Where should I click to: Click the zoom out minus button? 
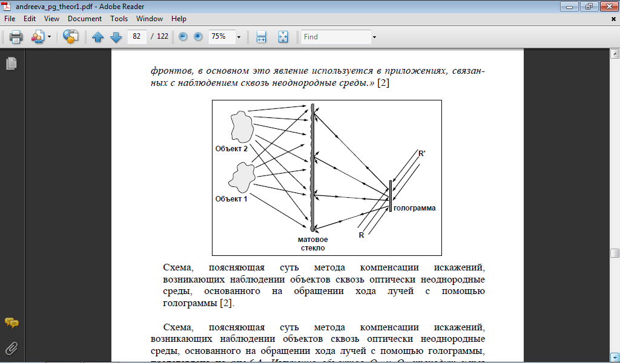(183, 37)
